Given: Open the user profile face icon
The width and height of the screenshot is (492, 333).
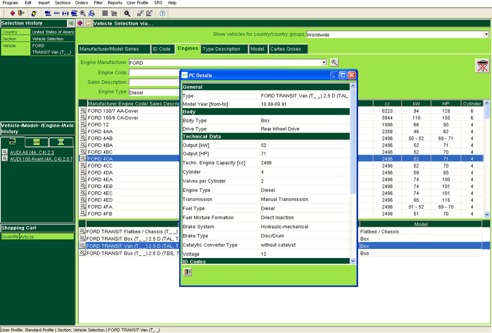Looking at the screenshot, I should coord(34,13).
